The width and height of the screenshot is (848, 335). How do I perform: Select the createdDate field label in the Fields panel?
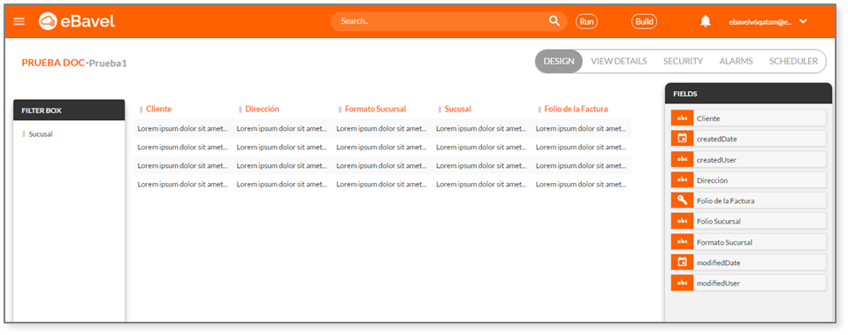click(x=716, y=139)
